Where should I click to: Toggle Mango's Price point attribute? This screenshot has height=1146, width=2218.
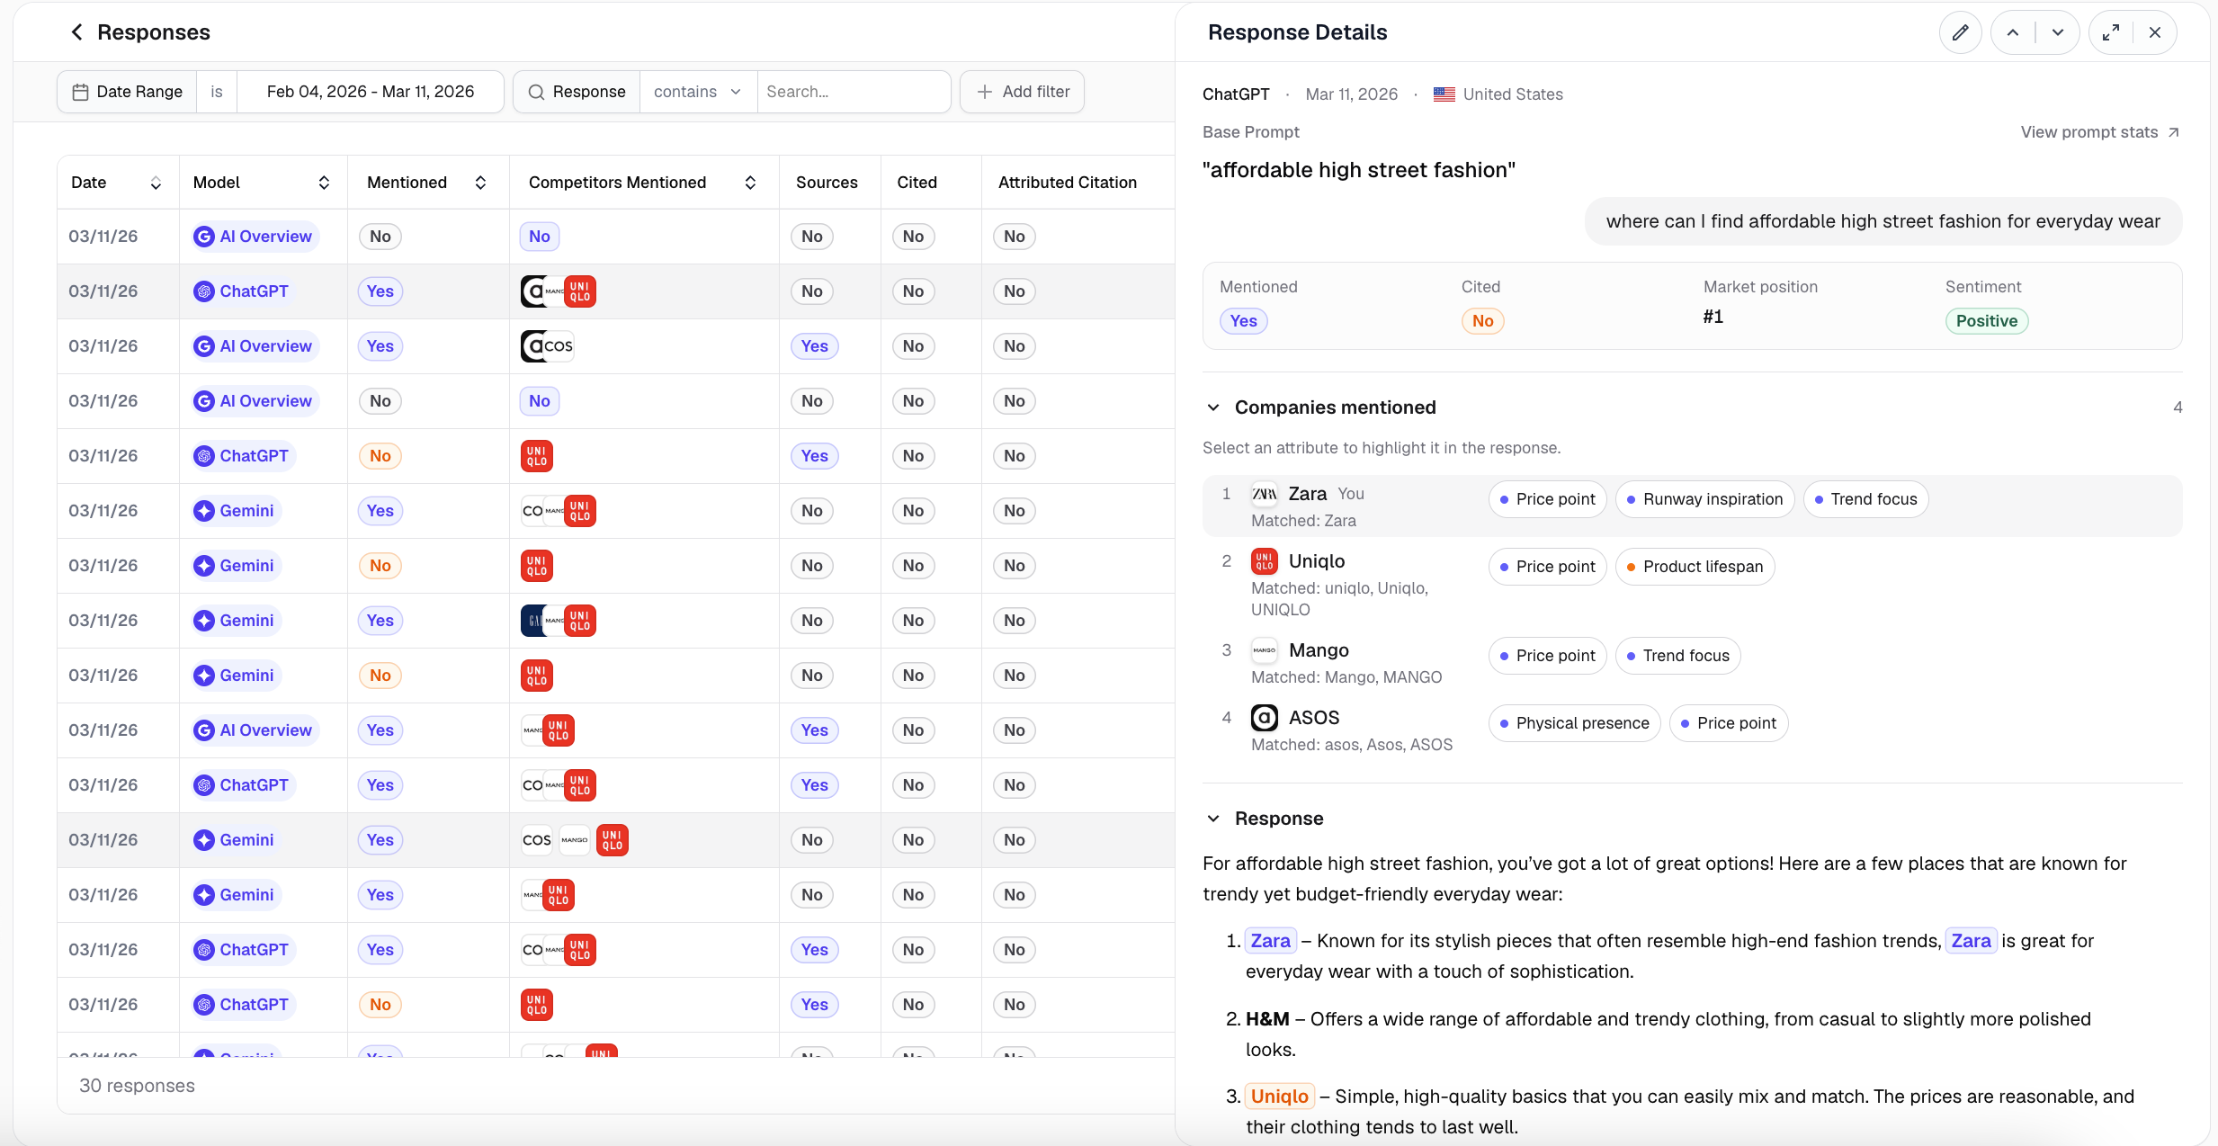coord(1547,656)
